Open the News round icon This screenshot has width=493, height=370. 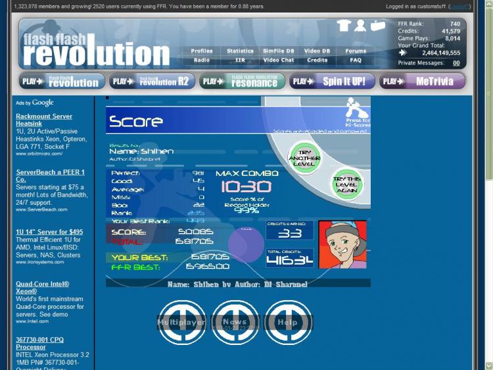click(235, 322)
